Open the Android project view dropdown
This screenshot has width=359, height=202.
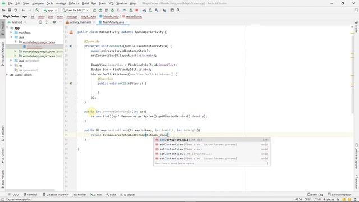pos(17,22)
